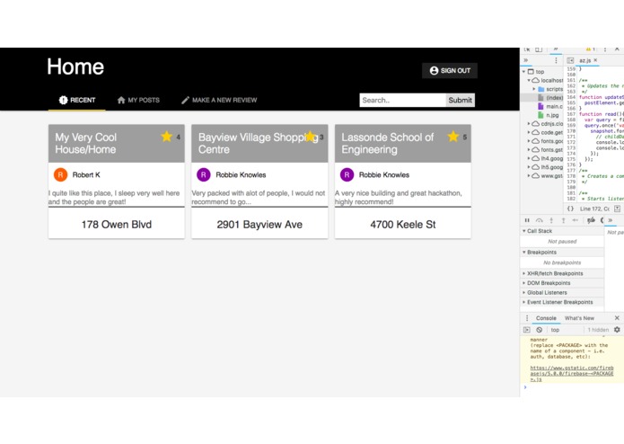This screenshot has width=624, height=444.
Task: Click star rating on Bayview Village card
Action: 310,137
